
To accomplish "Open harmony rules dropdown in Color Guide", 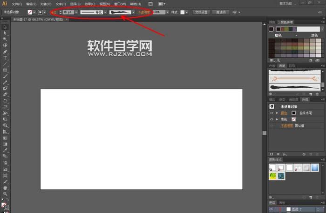I will 322,29.
